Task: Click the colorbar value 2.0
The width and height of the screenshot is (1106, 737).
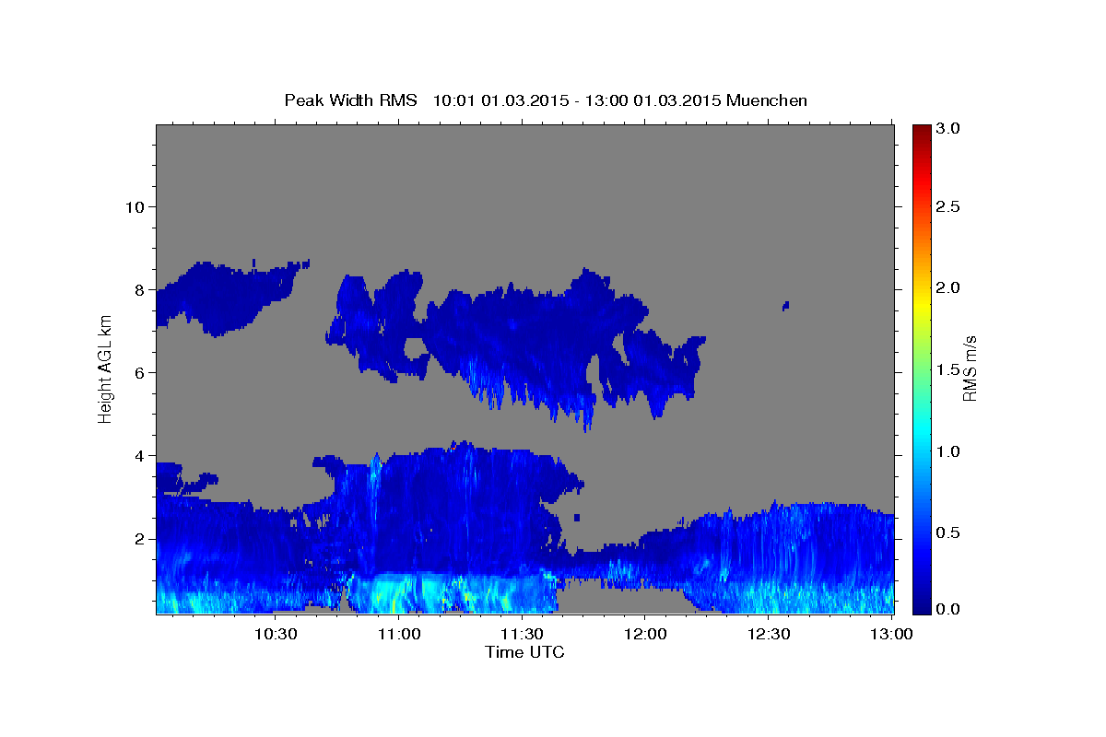Action: 948,287
